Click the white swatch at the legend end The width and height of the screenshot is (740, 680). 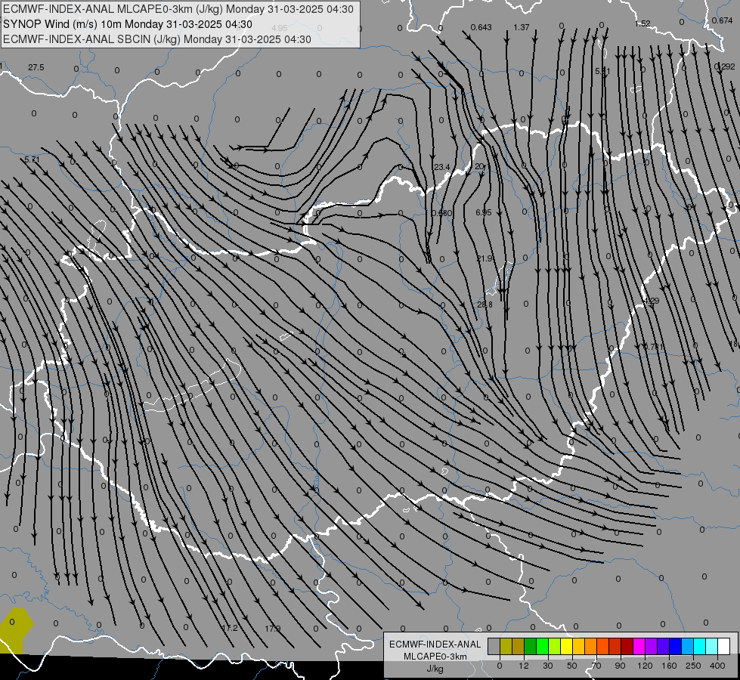tap(724, 647)
